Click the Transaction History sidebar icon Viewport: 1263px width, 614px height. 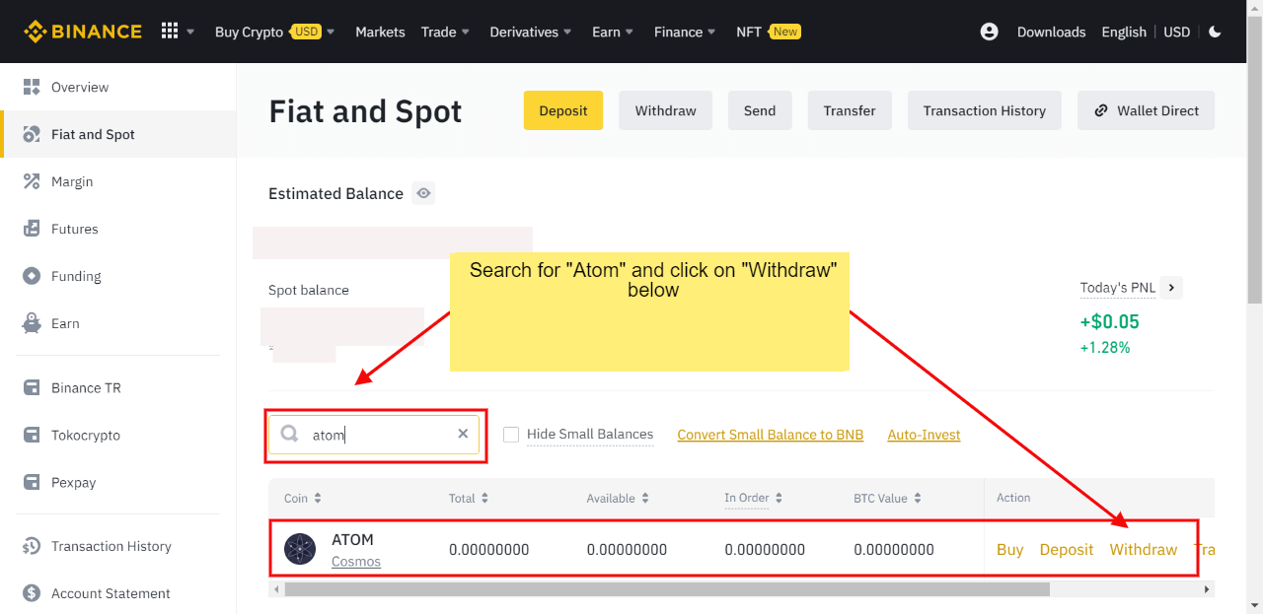[32, 546]
